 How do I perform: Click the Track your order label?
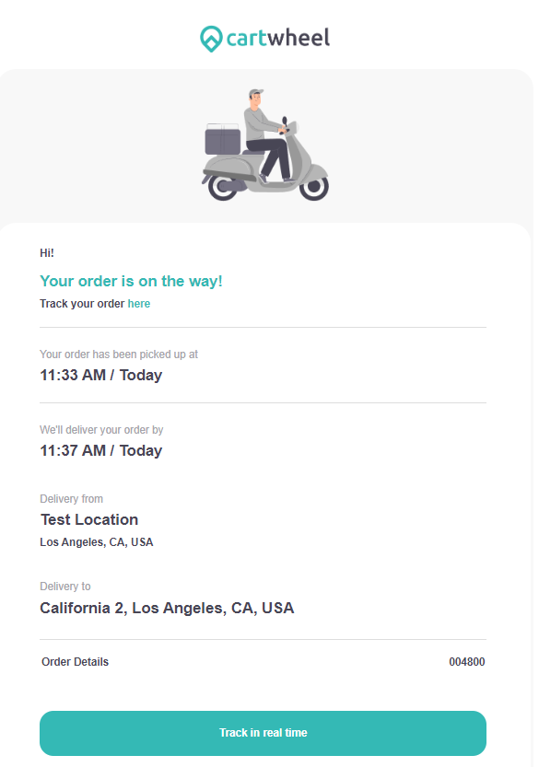81,303
